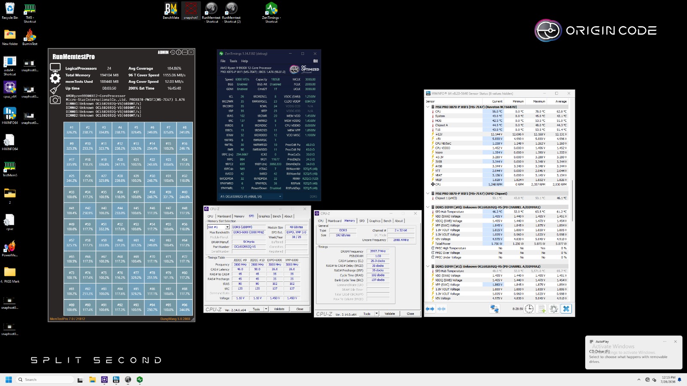Collapse the MSI PRO X870-P WIFI sensor group
The height and width of the screenshot is (386, 687).
pos(427,106)
